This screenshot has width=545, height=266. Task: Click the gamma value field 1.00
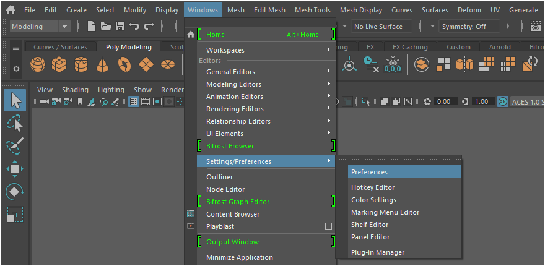pos(482,101)
